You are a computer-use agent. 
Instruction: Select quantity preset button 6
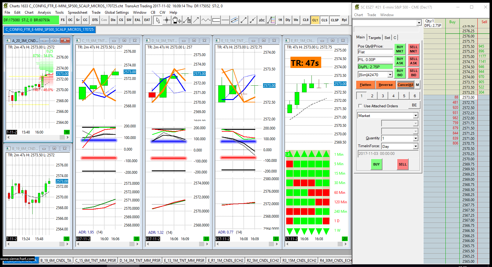tap(415, 96)
